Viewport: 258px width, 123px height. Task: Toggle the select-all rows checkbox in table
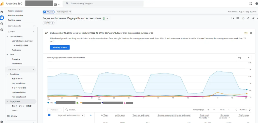pyautogui.click(x=49, y=115)
